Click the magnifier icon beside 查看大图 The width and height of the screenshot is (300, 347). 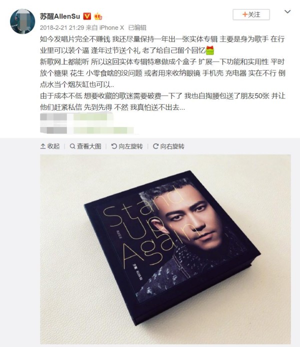pos(72,146)
